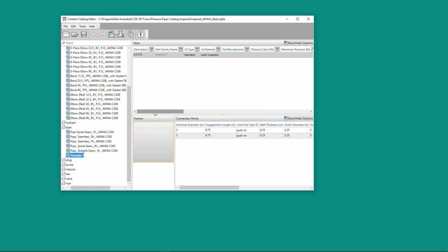Save the catalog with the floppy icon
Screen dimensions: 448x252
84,34
